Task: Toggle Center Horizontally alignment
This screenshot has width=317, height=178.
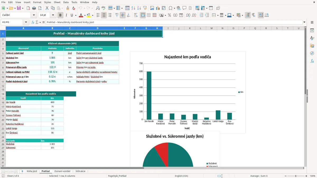Action: click(x=104, y=15)
